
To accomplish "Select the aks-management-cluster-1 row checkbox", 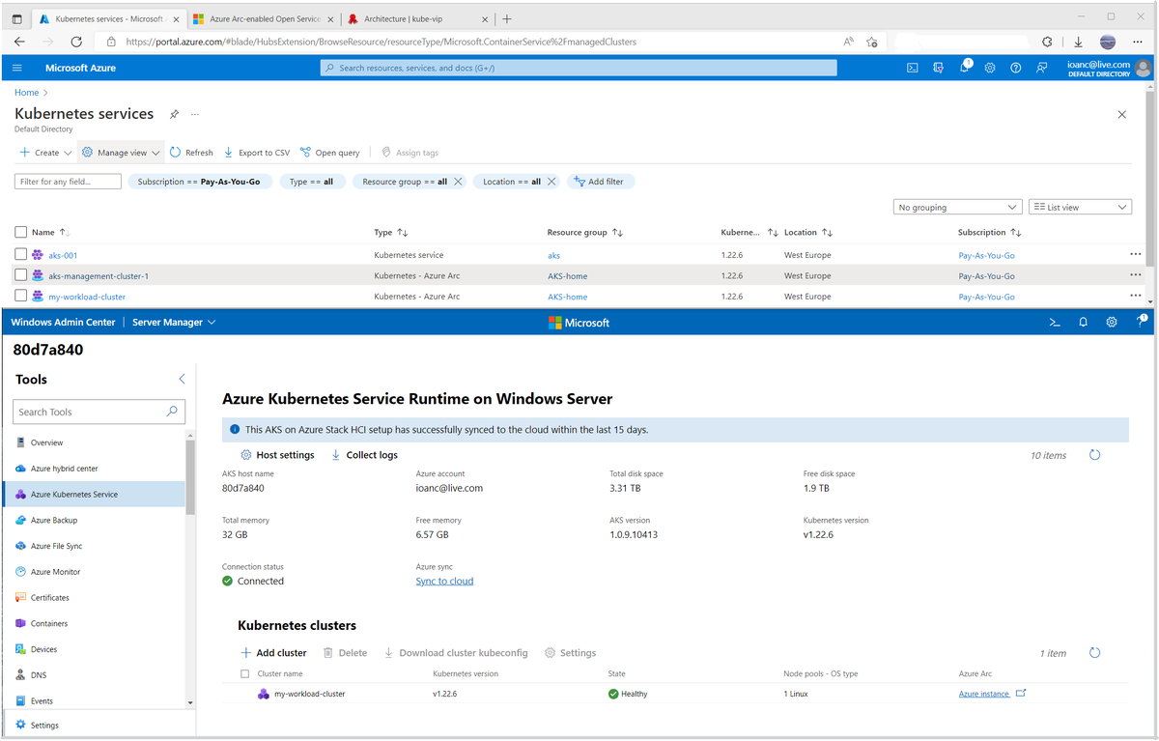I will click(x=20, y=275).
